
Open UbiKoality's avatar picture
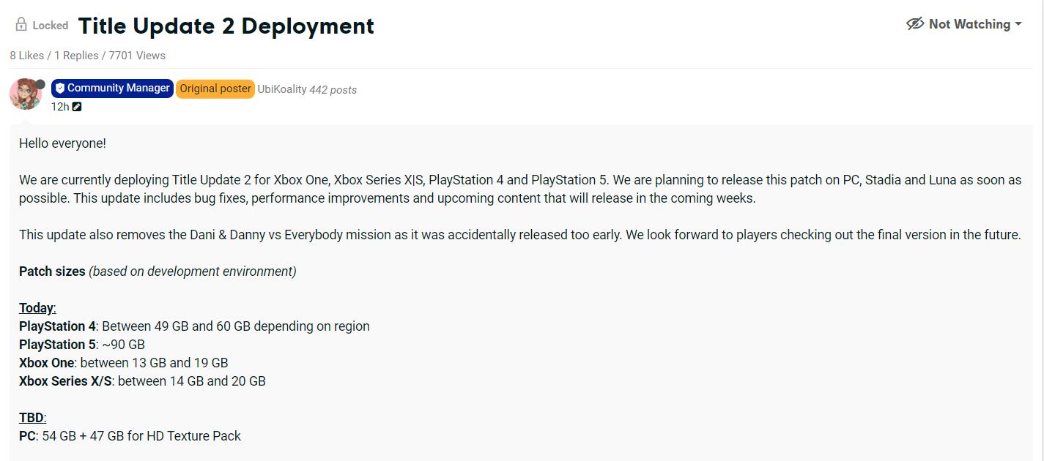coord(25,94)
